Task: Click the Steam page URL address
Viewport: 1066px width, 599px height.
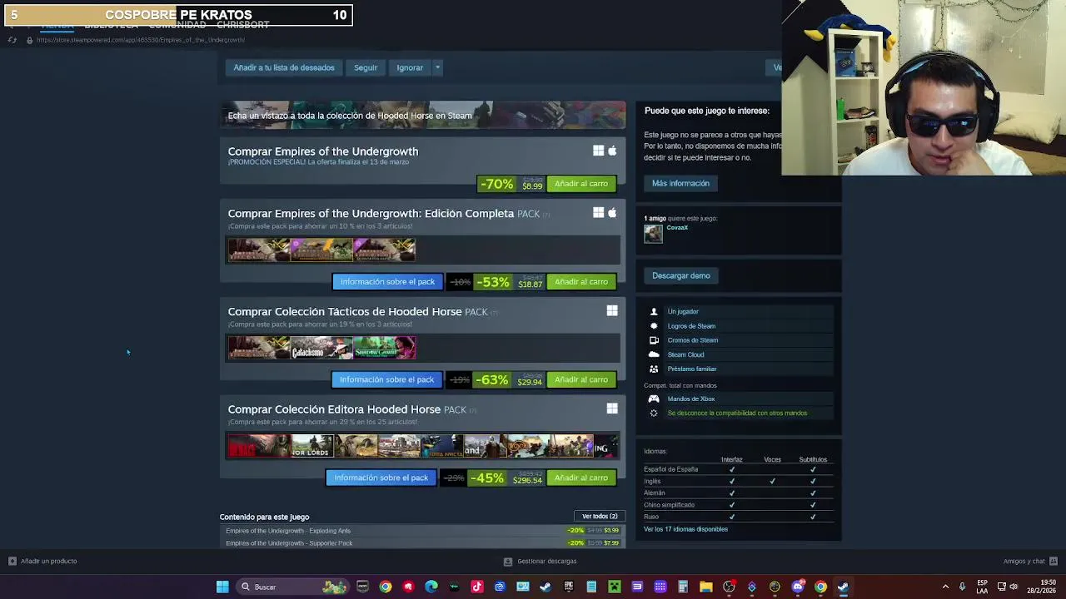Action: pos(141,40)
